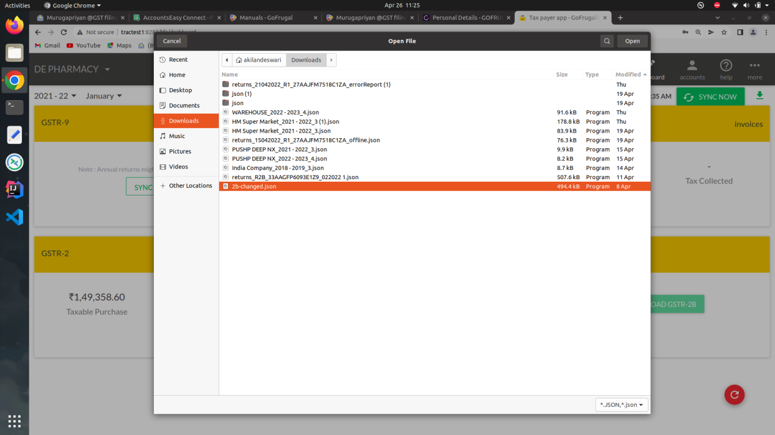
Task: Click the Cancel button in Open File dialog
Action: pyautogui.click(x=172, y=41)
